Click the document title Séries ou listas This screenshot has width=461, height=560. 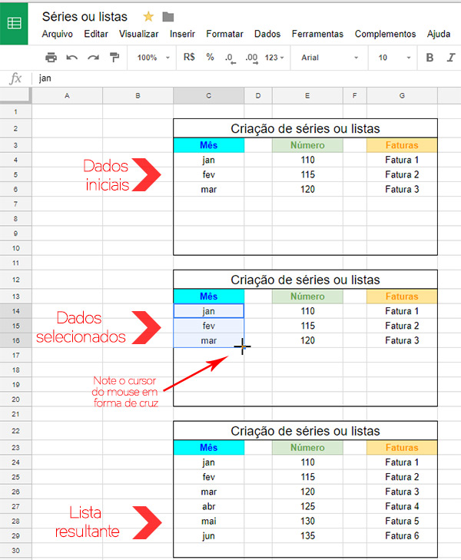[85, 17]
